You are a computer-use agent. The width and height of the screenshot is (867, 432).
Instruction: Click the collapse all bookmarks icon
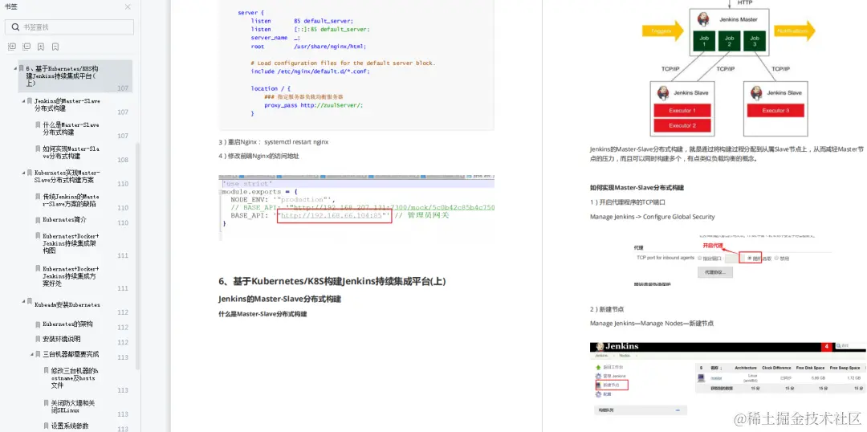tap(26, 47)
